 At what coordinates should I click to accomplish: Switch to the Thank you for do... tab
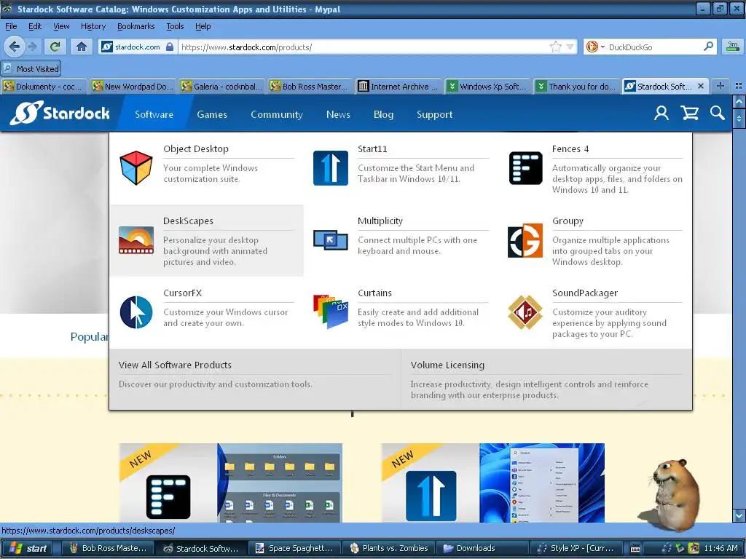[x=577, y=86]
